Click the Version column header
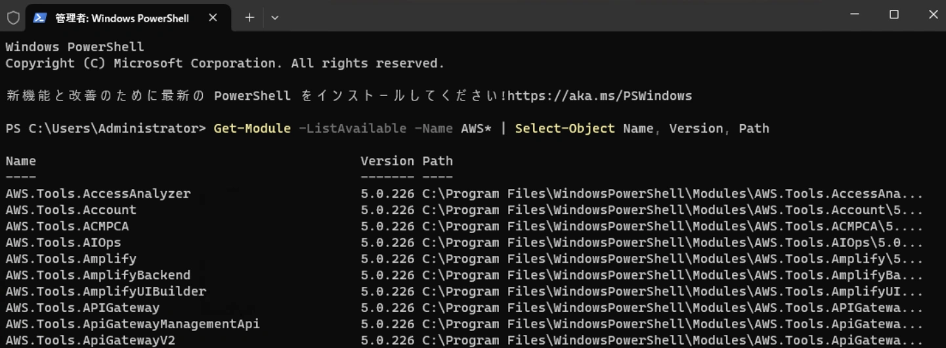The width and height of the screenshot is (946, 348). 387,161
